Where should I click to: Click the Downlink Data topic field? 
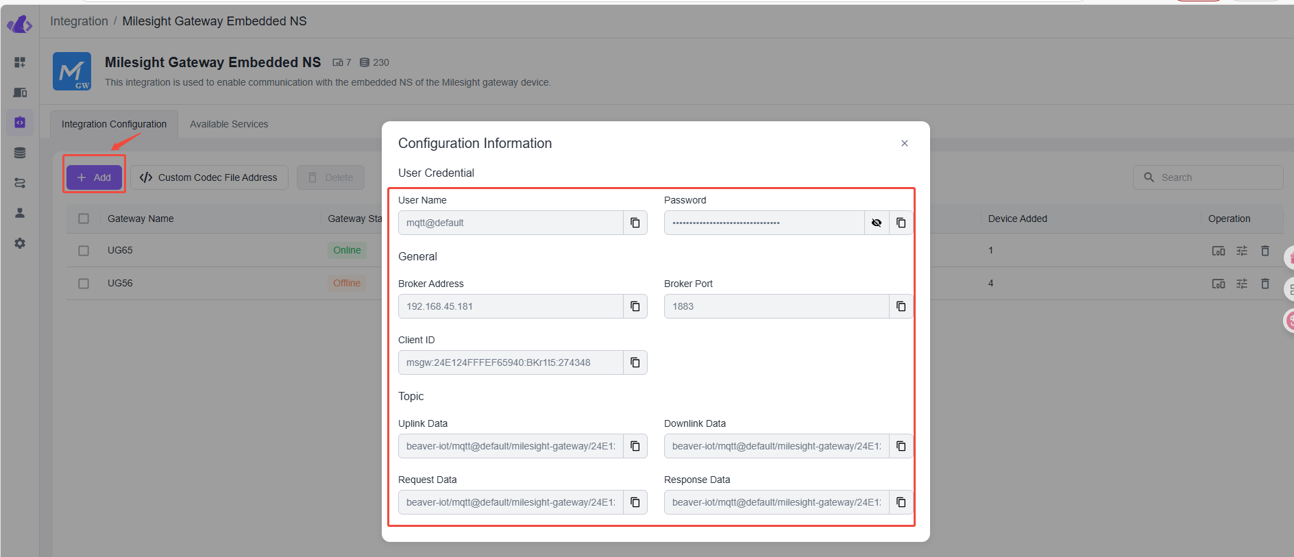click(x=777, y=446)
